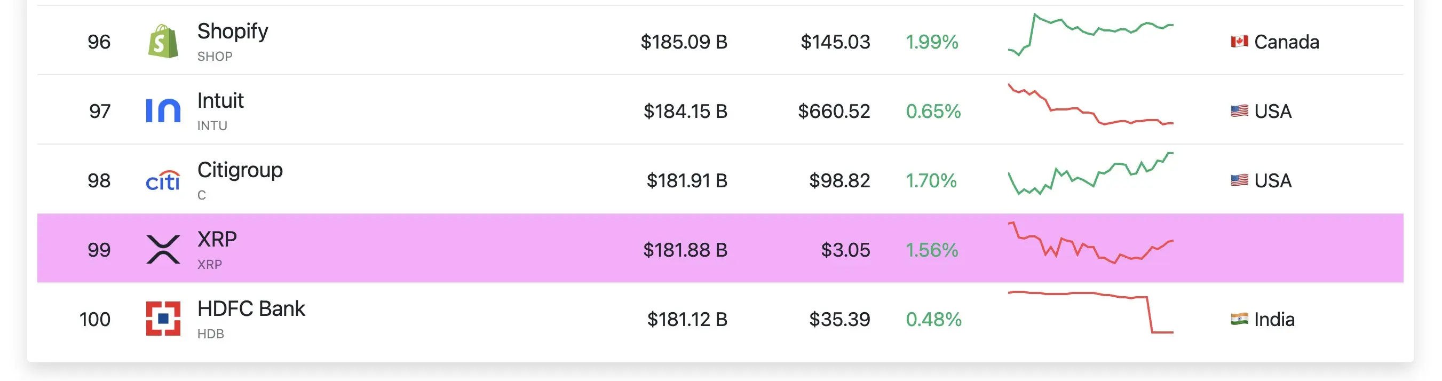Open the HDFC Bank company link
The width and height of the screenshot is (1442, 381).
pyautogui.click(x=251, y=309)
